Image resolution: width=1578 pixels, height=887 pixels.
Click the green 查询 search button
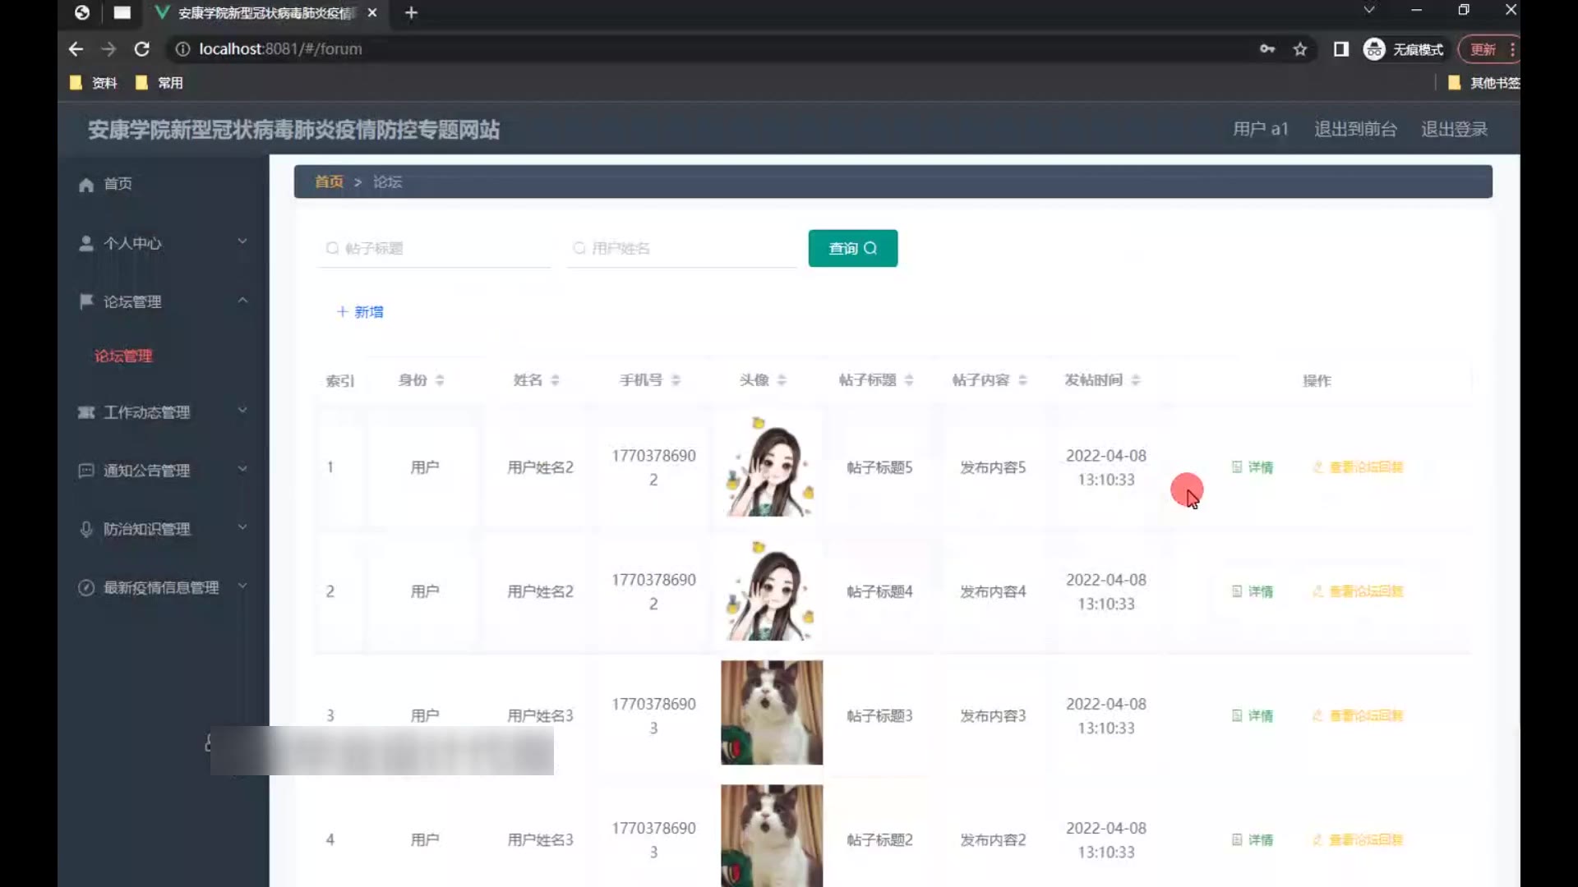pyautogui.click(x=852, y=248)
